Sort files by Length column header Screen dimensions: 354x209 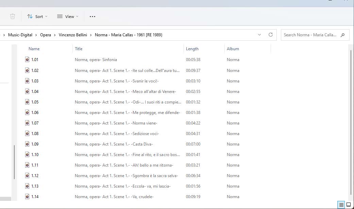pyautogui.click(x=192, y=49)
